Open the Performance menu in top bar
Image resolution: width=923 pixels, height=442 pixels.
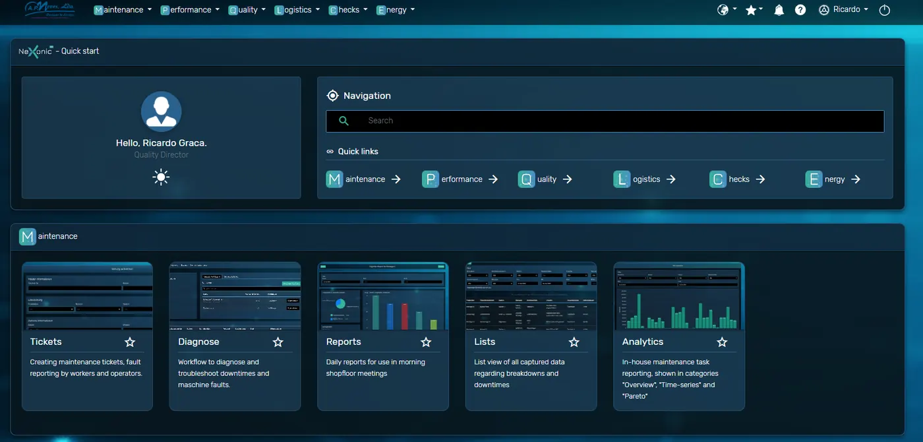[190, 10]
